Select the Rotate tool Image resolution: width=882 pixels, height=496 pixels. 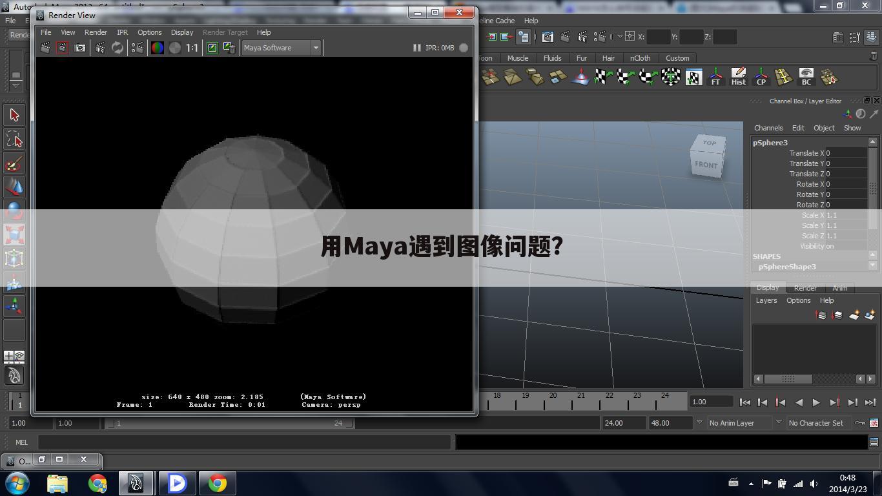pyautogui.click(x=14, y=211)
